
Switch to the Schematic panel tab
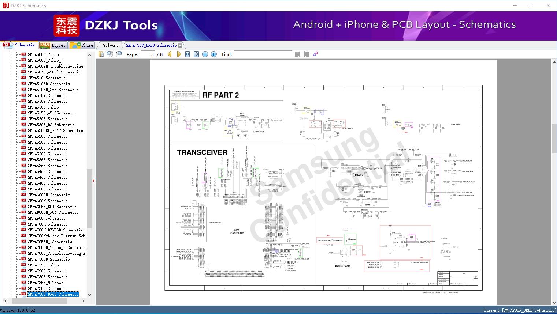19,45
